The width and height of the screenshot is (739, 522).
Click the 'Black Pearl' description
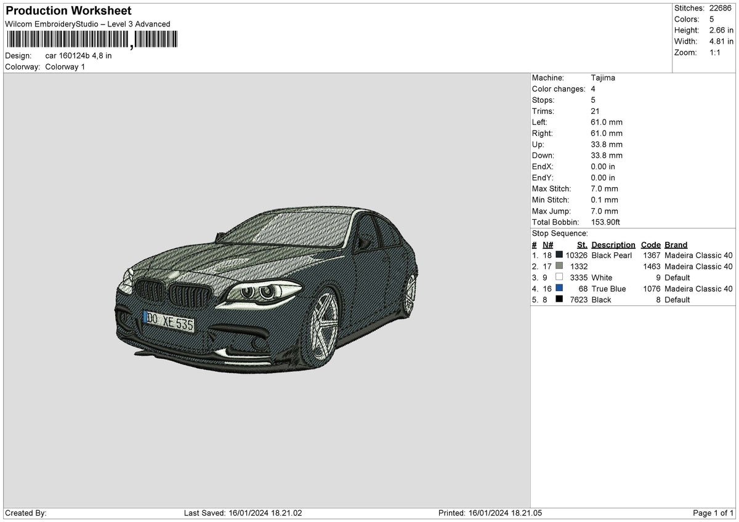pyautogui.click(x=612, y=255)
